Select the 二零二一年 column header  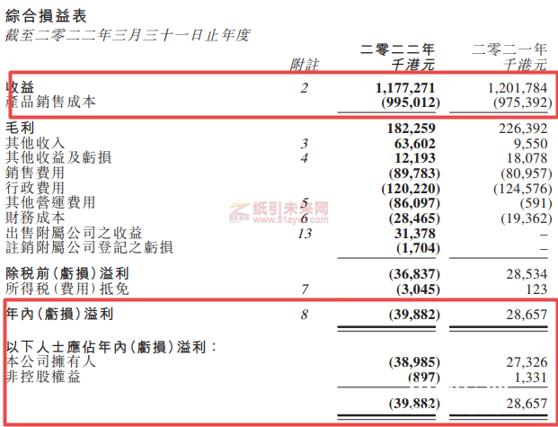pos(509,50)
